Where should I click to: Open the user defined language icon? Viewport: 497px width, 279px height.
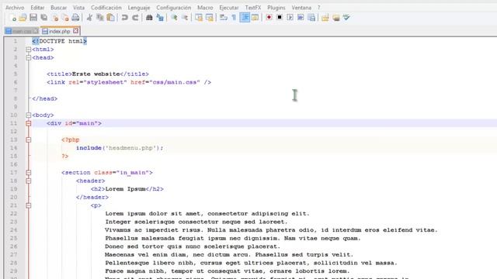[255, 18]
